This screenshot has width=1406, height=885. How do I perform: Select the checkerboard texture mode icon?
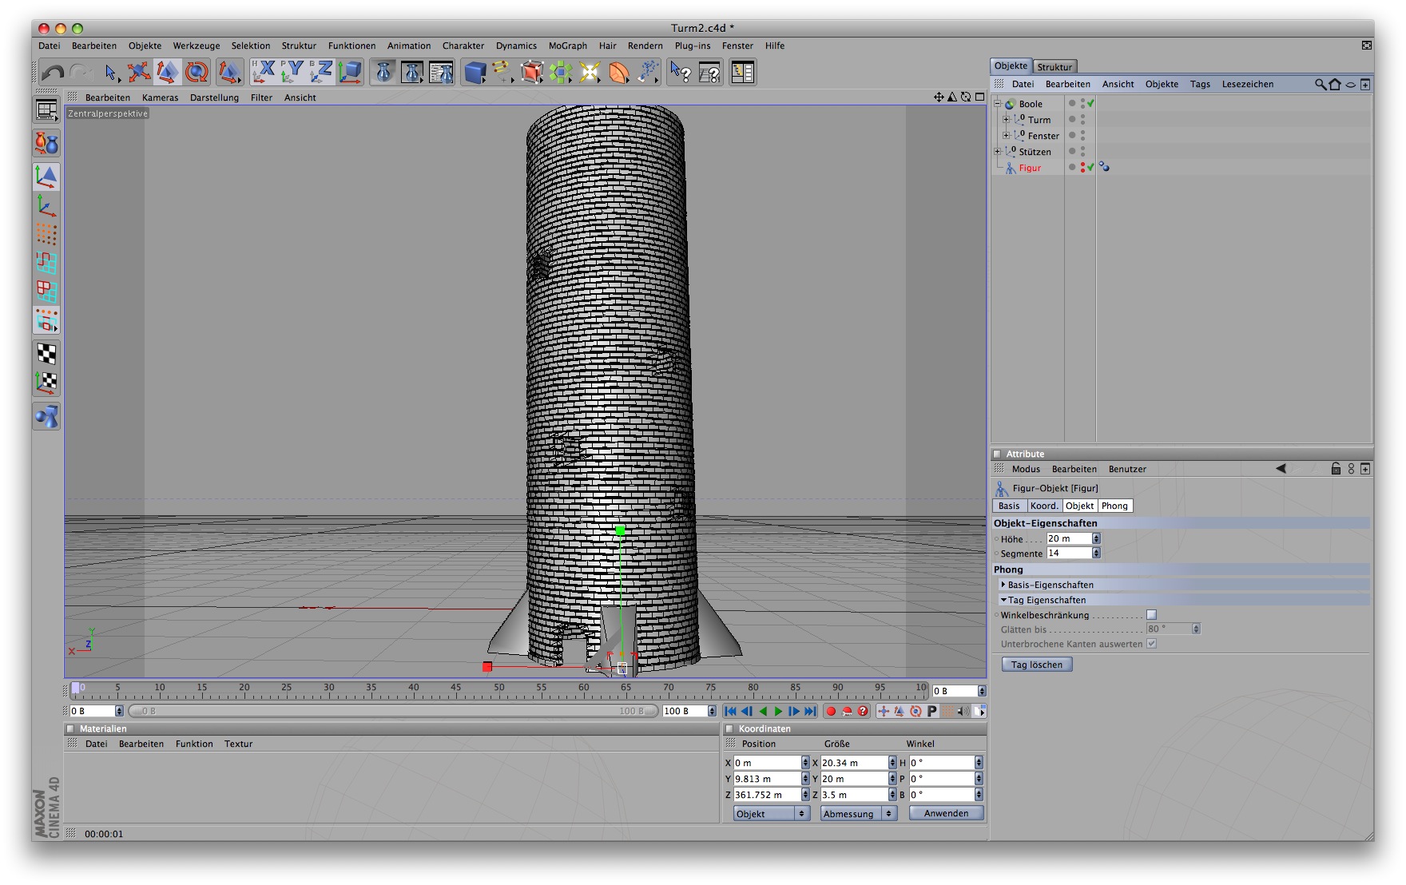[x=47, y=353]
